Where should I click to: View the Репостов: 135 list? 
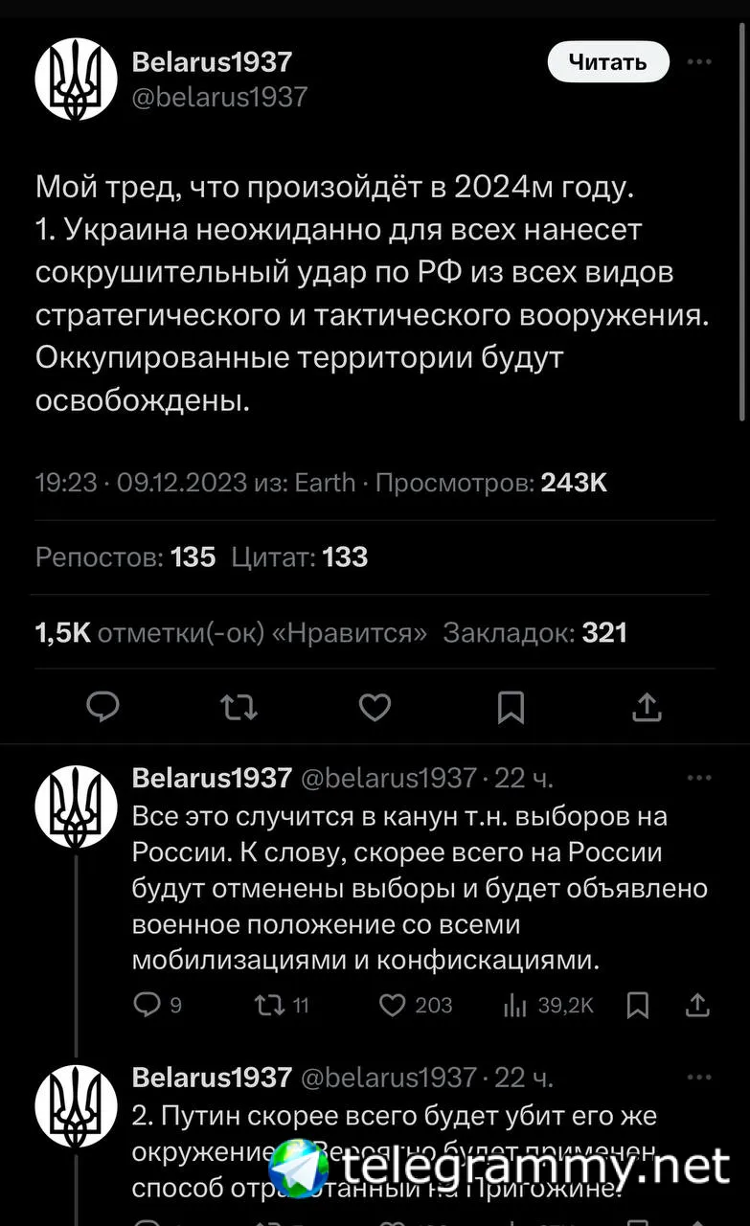[x=125, y=557]
